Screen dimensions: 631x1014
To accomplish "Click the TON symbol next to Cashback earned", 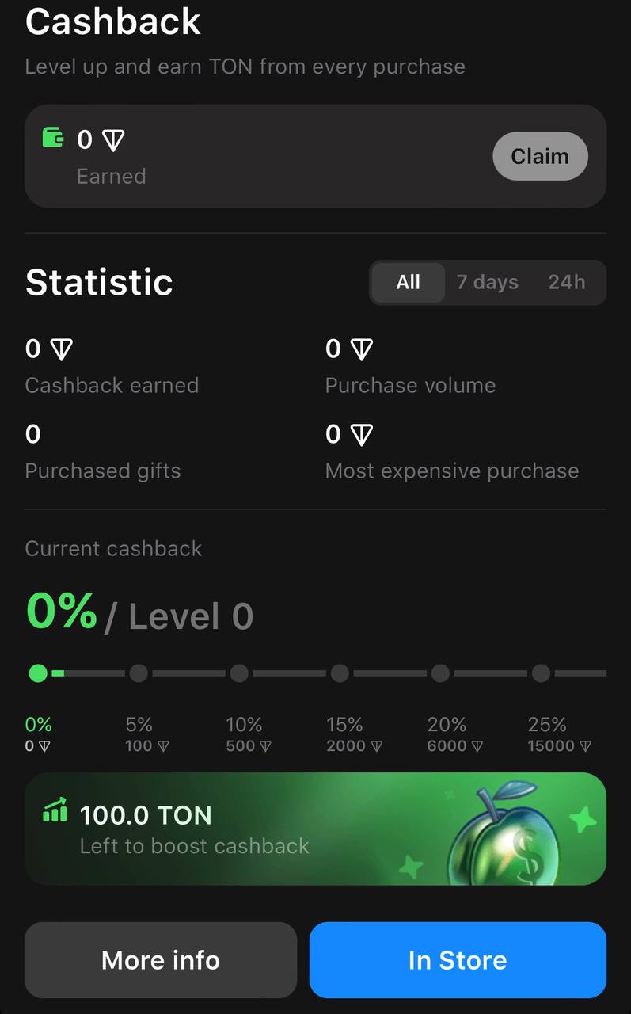I will point(61,349).
